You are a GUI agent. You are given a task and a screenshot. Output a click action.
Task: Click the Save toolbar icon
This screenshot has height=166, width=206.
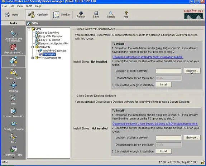(96, 15)
